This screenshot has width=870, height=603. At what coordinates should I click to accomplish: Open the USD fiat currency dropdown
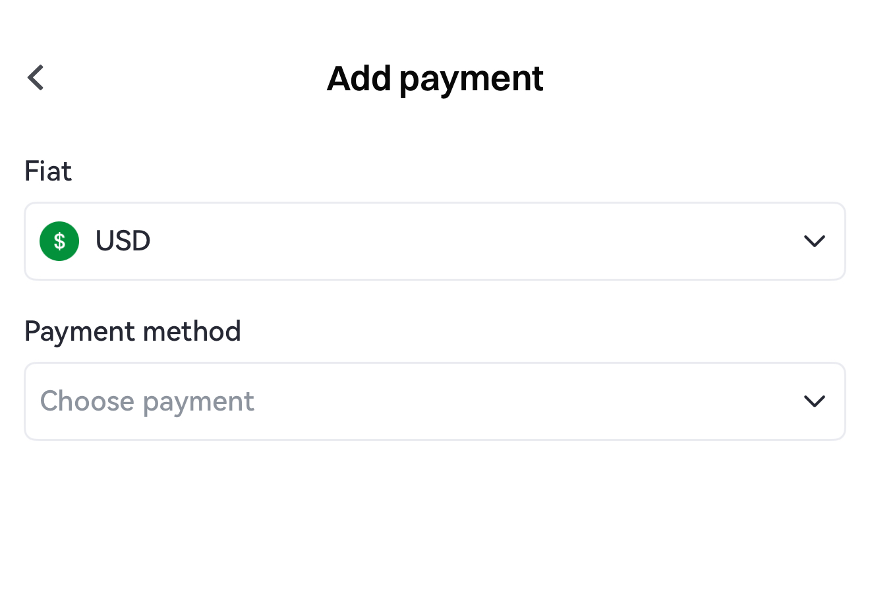point(435,241)
